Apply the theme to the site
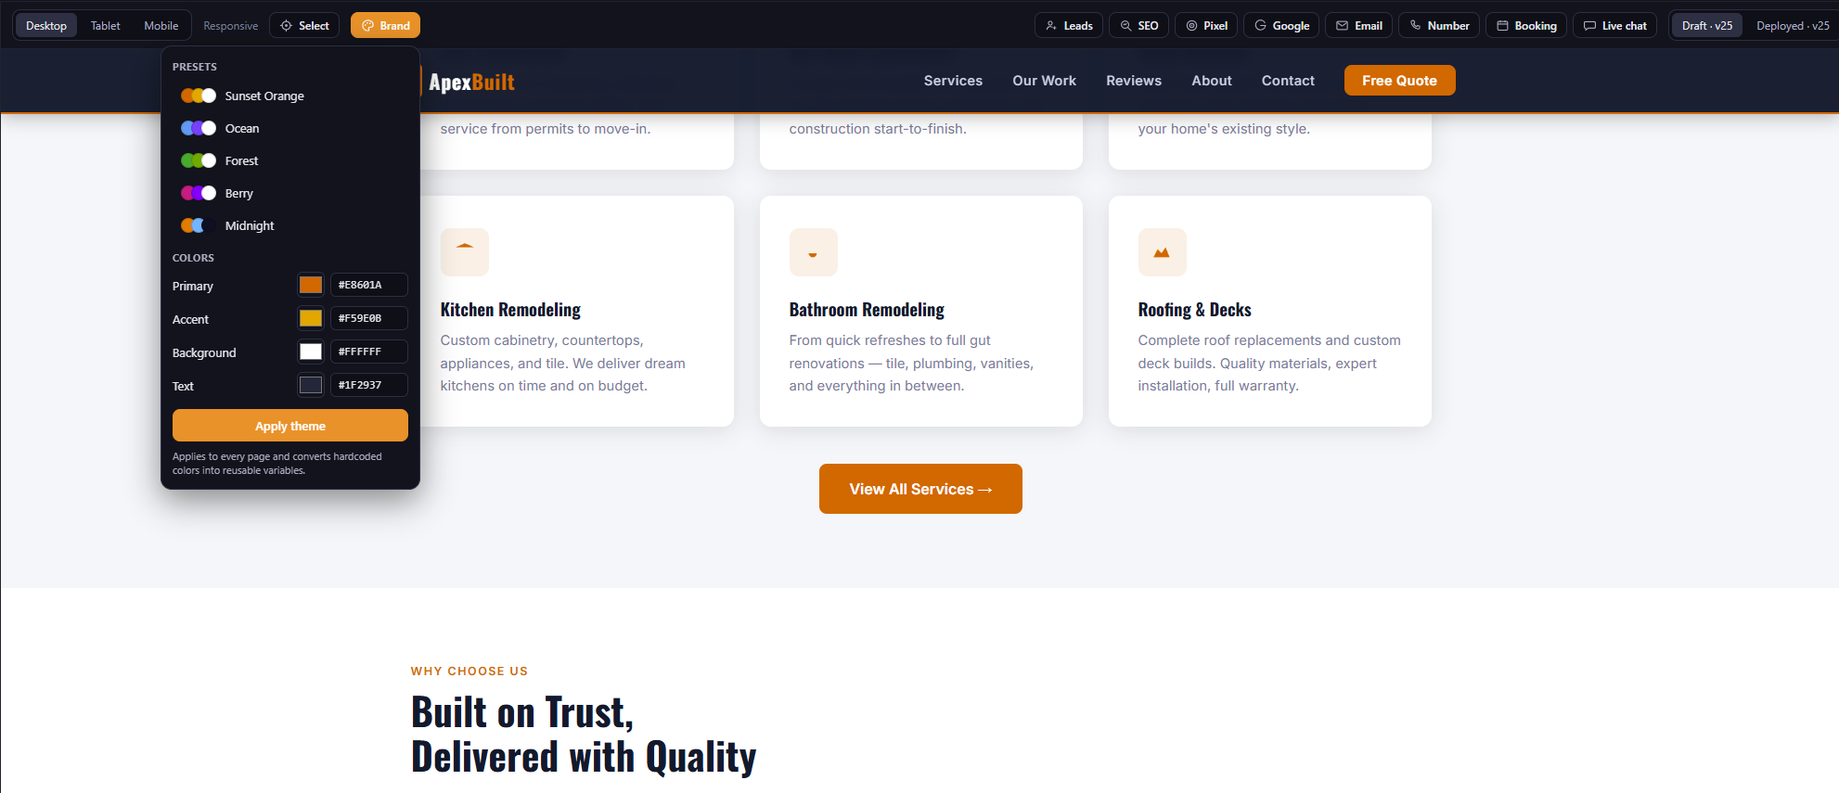Image resolution: width=1839 pixels, height=793 pixels. [x=290, y=426]
